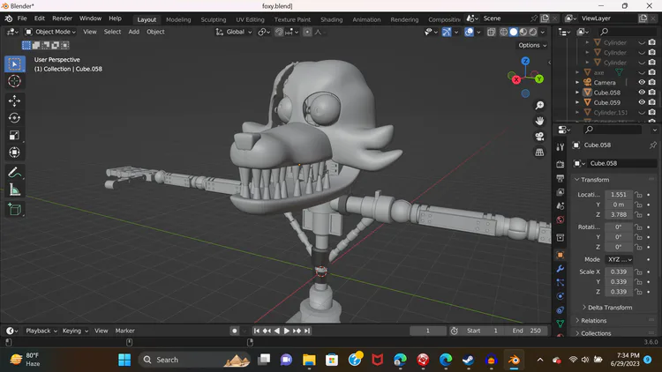Open the Particles properties tab
This screenshot has width=662, height=372.
560,283
